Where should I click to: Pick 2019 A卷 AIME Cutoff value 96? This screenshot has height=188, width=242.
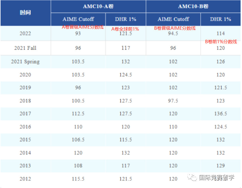click(x=78, y=88)
